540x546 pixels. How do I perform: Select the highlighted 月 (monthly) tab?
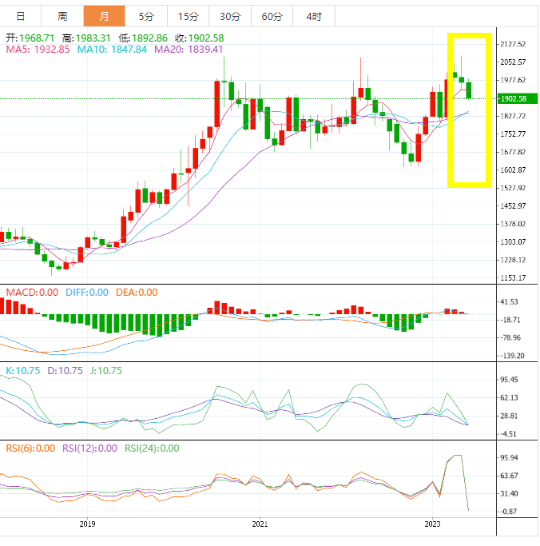[104, 16]
